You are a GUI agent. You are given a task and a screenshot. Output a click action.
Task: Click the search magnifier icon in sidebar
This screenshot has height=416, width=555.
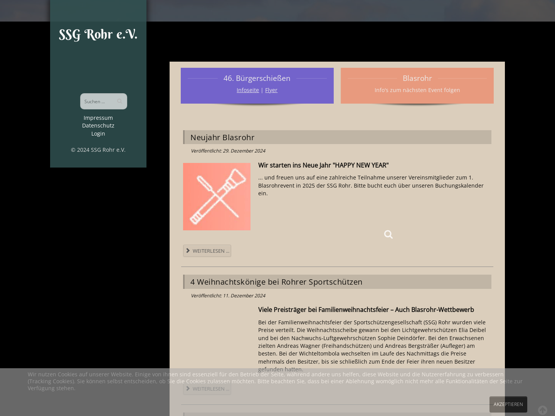coord(119,101)
